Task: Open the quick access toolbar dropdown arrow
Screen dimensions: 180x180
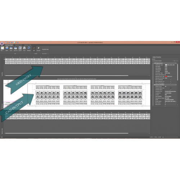Action: pos(21,42)
